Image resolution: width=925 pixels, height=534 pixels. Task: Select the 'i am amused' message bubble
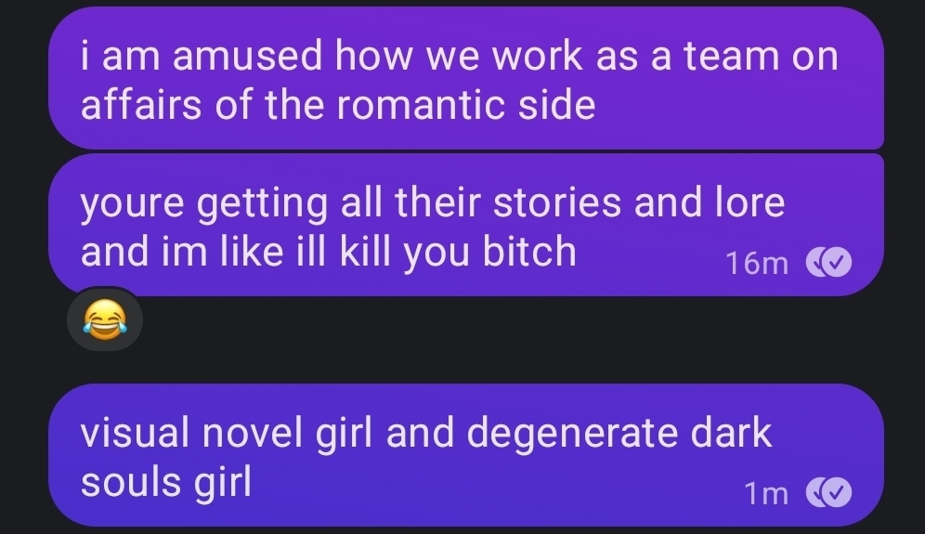tap(466, 79)
